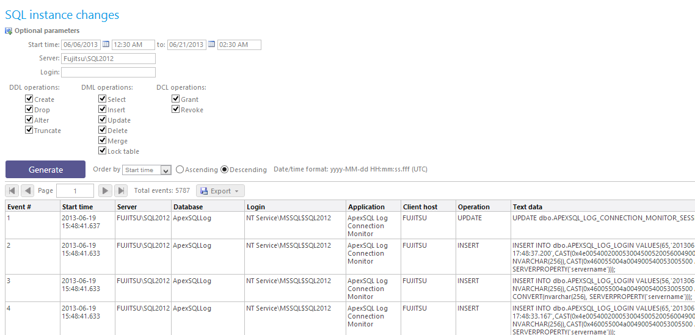Click the Operation column header
Screen dimensions: 695x335
[483, 206]
